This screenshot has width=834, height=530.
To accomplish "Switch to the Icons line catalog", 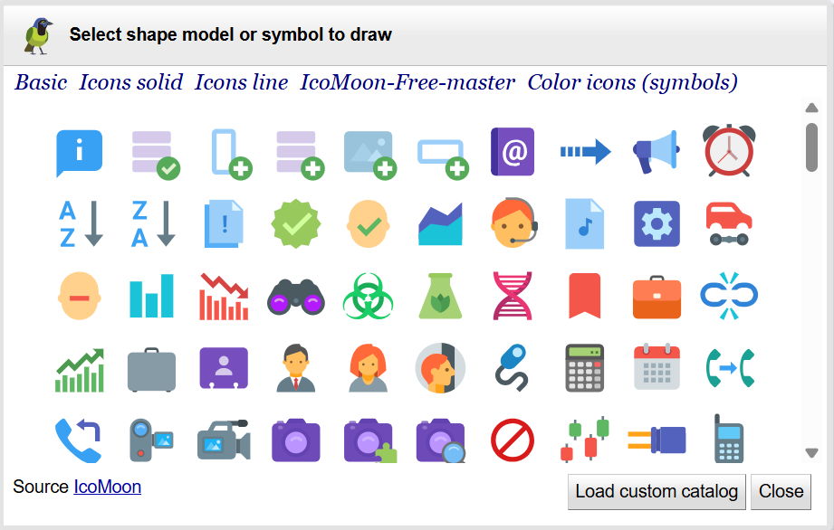I will pyautogui.click(x=241, y=82).
